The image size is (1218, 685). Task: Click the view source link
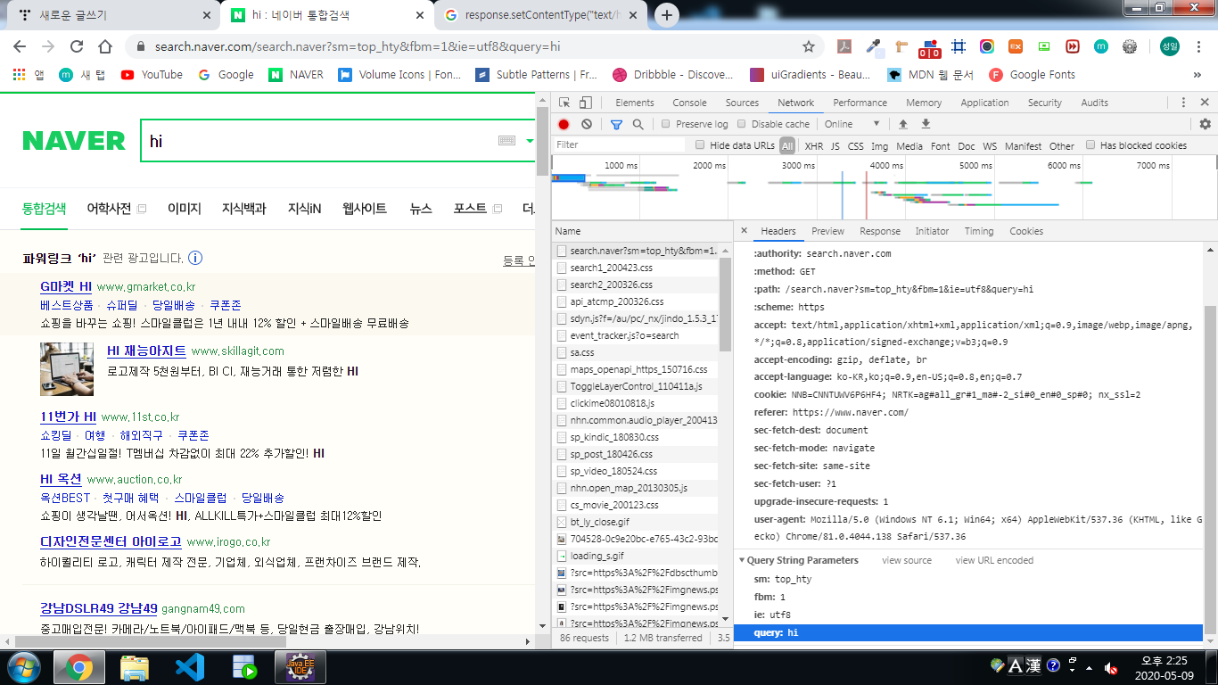(907, 561)
